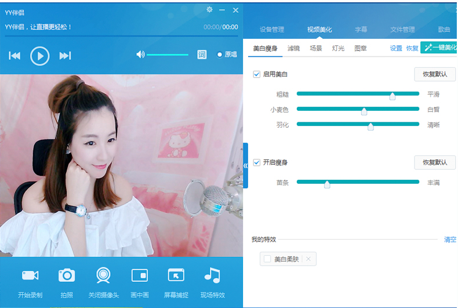The width and height of the screenshot is (458, 308).
Task: Toggle the 开启瘦身 checkbox
Action: click(257, 162)
